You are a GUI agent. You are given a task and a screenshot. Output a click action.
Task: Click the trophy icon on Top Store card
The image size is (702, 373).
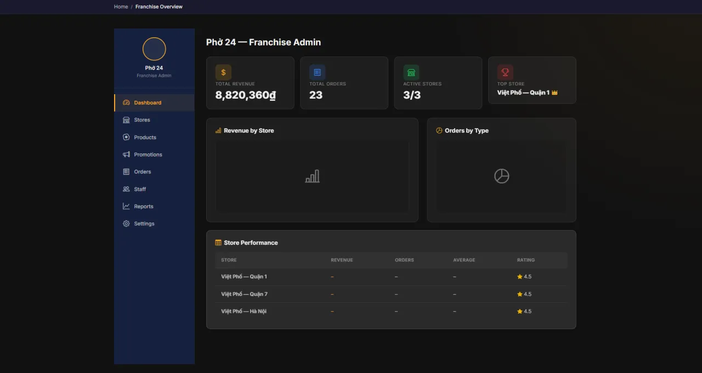(505, 72)
